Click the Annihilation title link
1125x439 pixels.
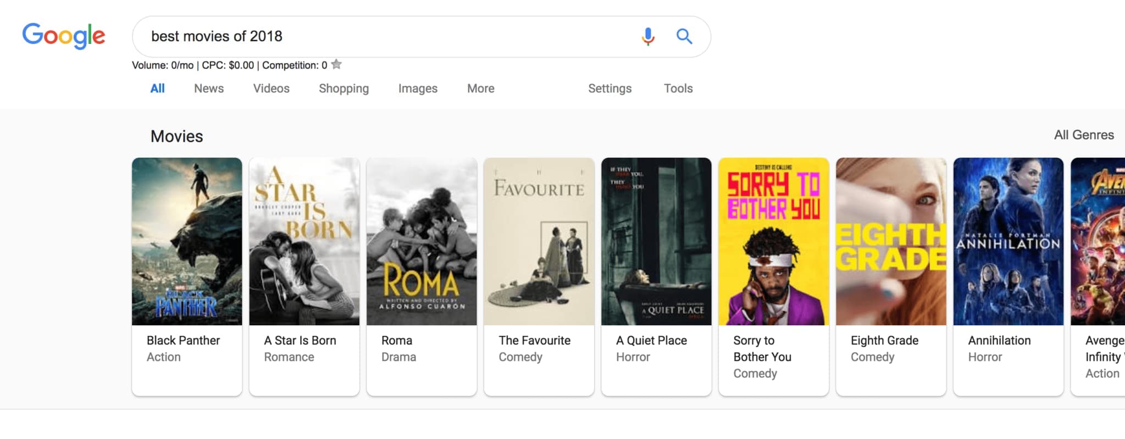[x=999, y=341]
